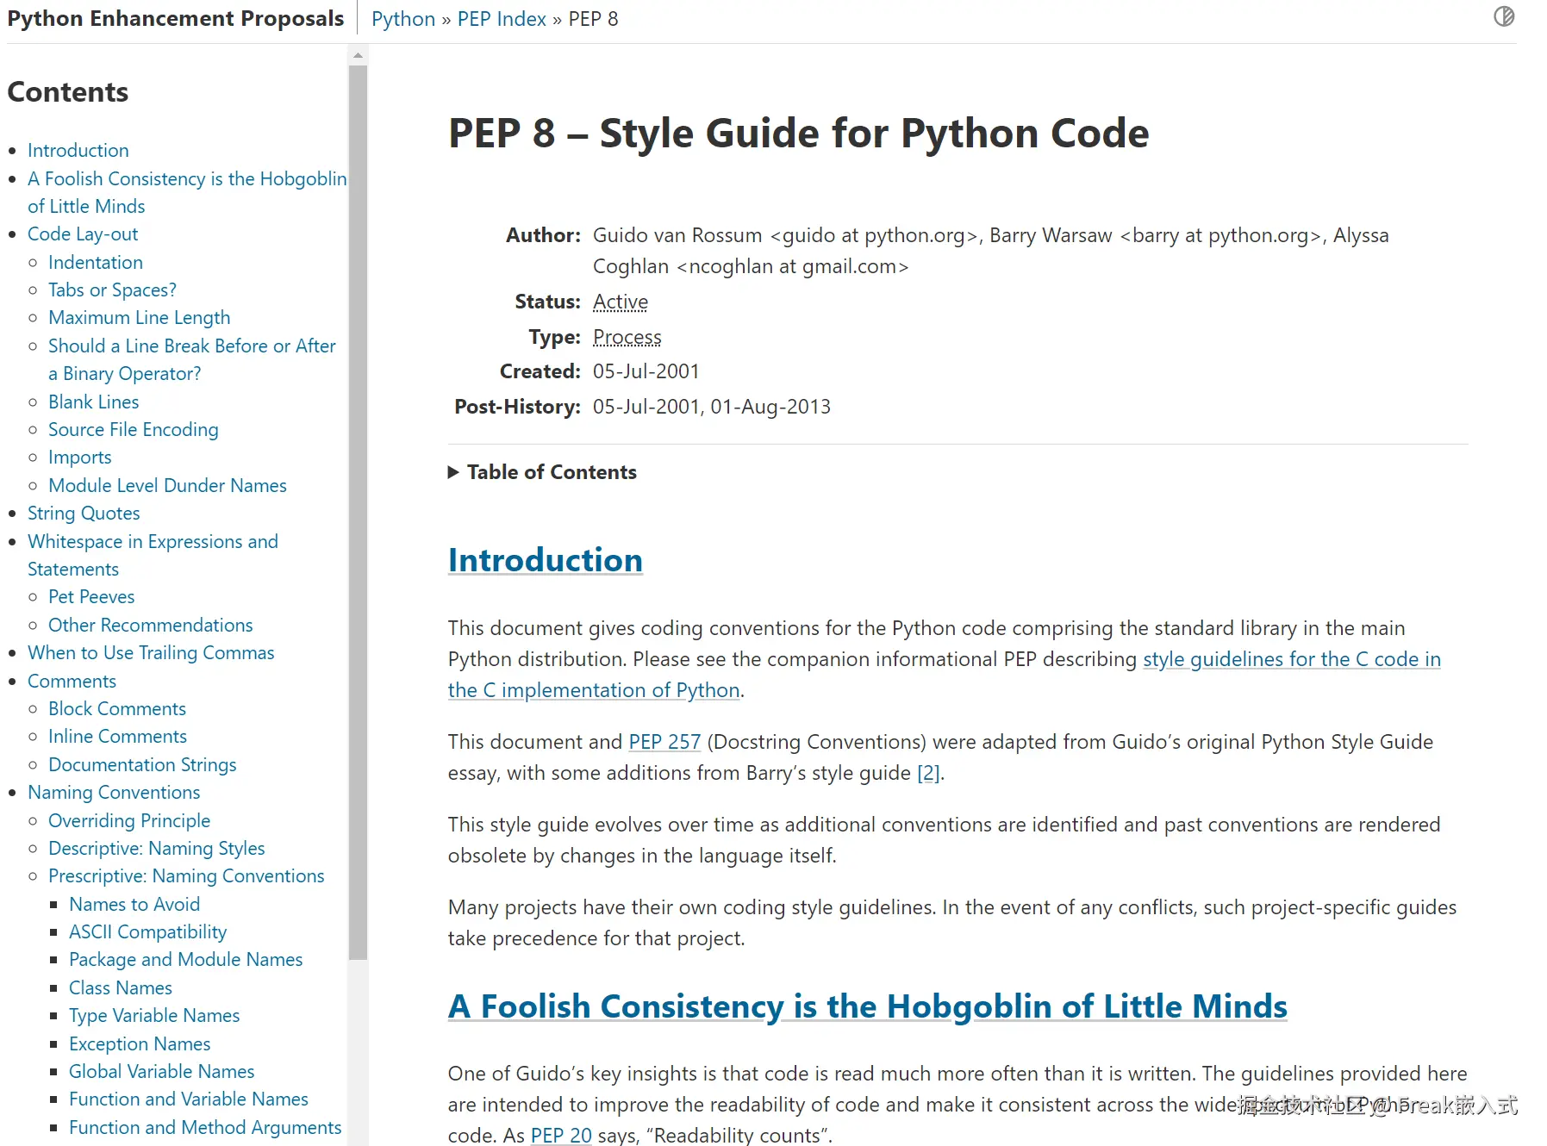
Task: Go to Introduction in the Contents sidebar
Action: pos(78,150)
